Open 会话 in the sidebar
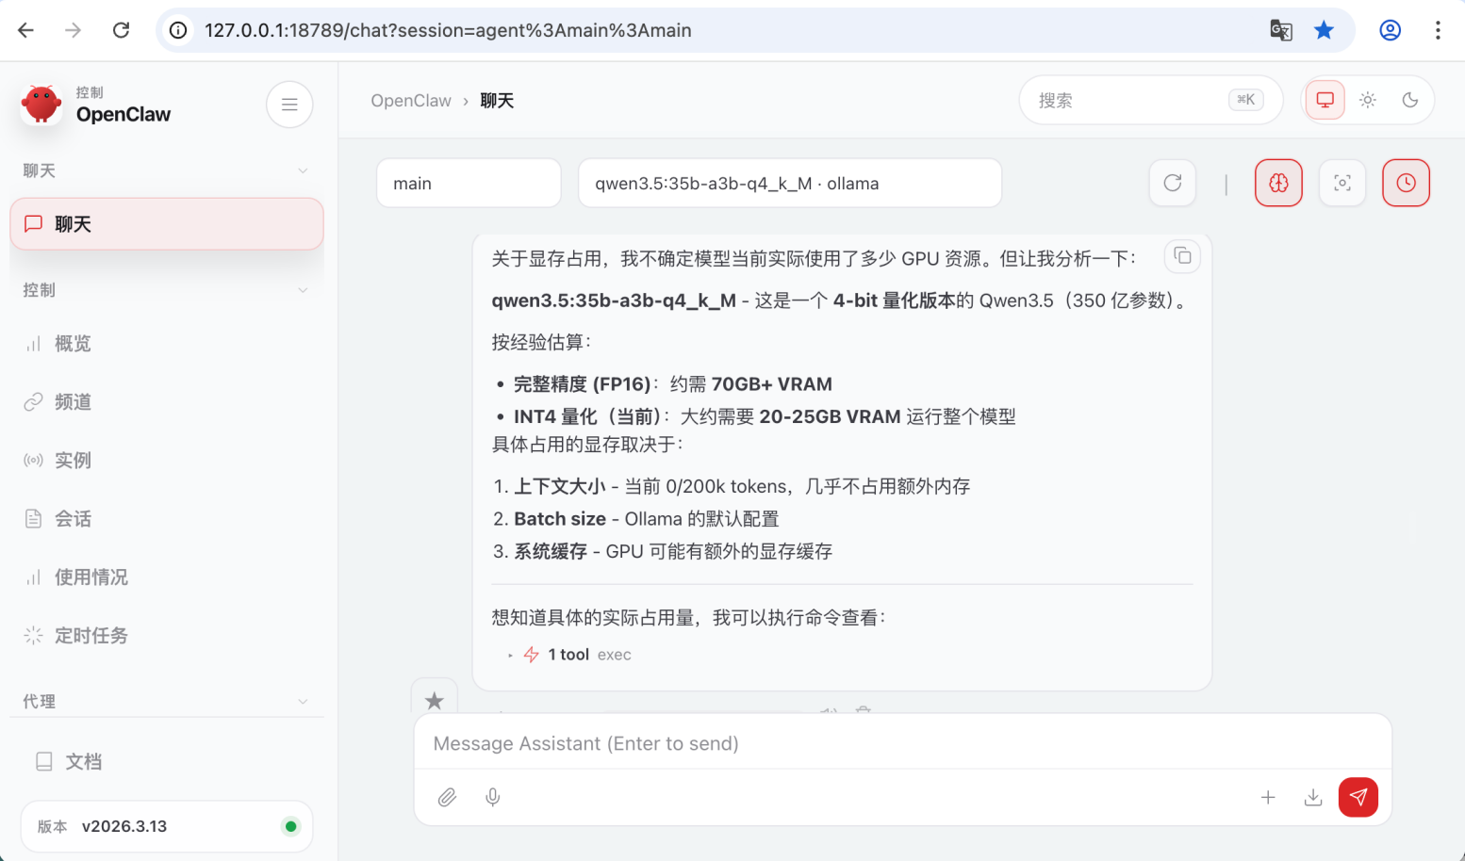Viewport: 1465px width, 861px height. [x=167, y=519]
